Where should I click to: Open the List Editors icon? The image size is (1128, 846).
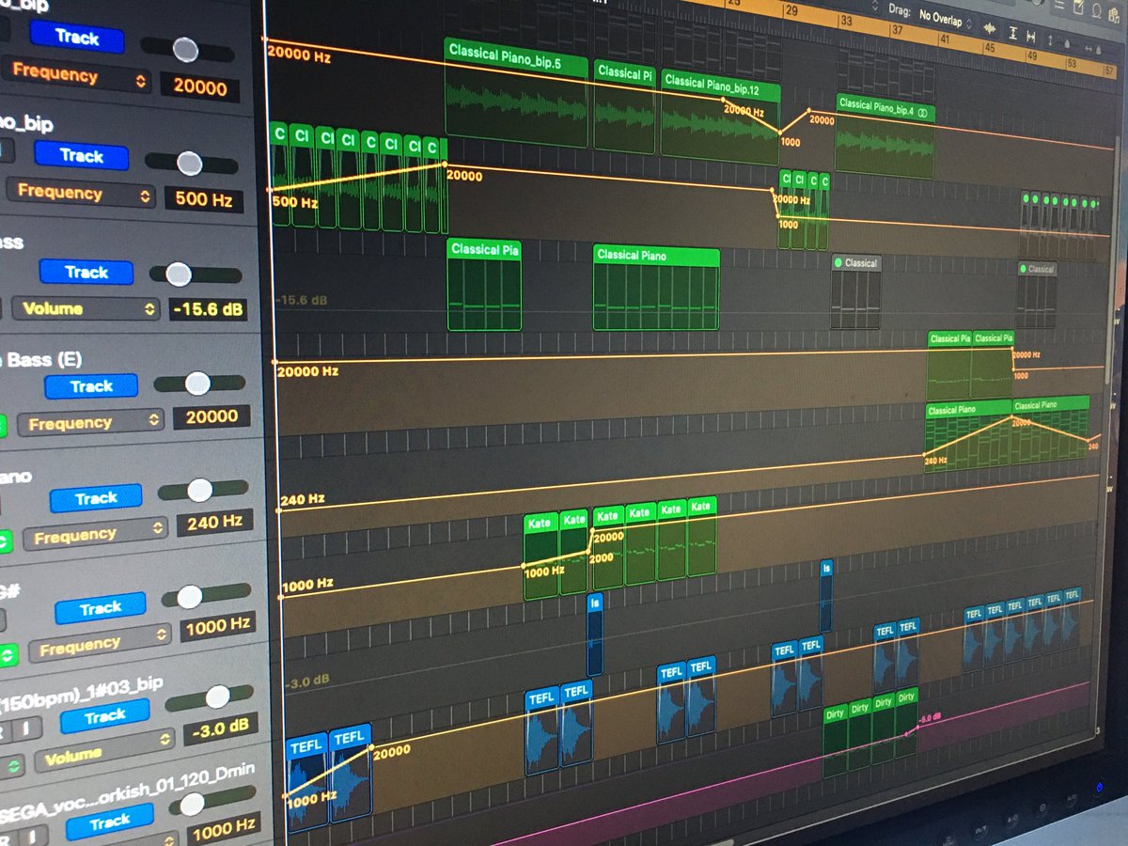coord(1059,5)
